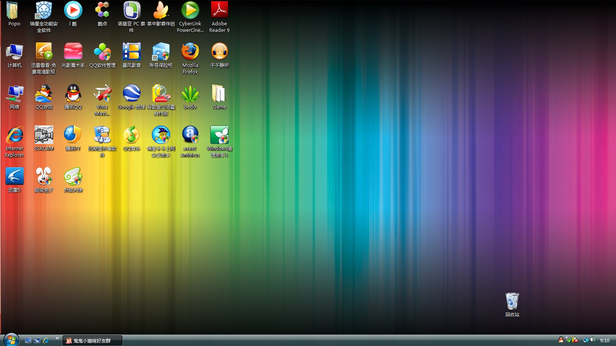Click Show Desktop in Quick Launch

[x=28, y=341]
